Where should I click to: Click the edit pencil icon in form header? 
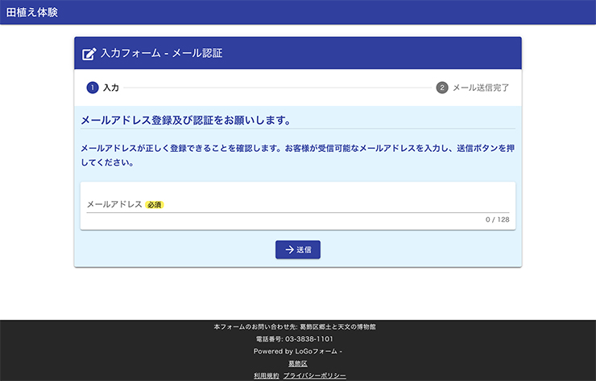click(x=89, y=54)
